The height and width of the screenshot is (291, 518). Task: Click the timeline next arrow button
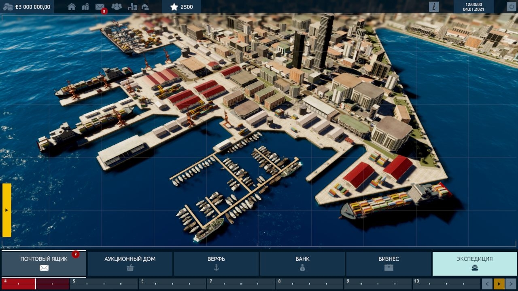tap(511, 284)
